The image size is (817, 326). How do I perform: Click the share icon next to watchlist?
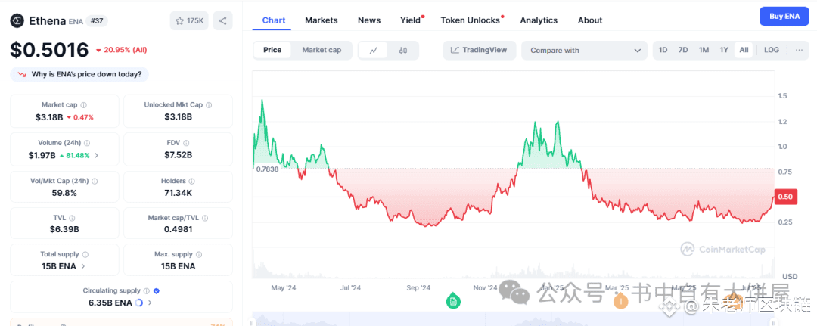click(222, 21)
